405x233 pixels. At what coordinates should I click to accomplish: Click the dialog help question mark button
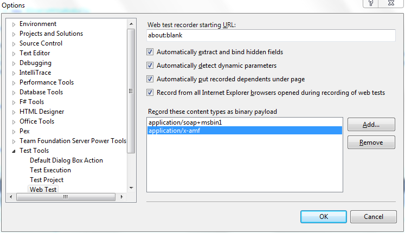coord(371,3)
